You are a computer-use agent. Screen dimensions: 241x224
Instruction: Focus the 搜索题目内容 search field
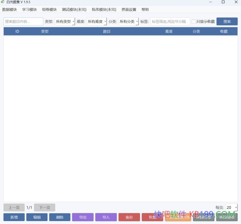pyautogui.click(x=23, y=21)
